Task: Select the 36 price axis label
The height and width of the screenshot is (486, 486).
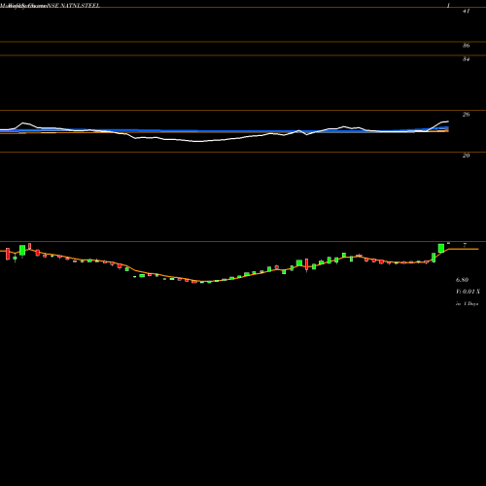Action: (466, 46)
